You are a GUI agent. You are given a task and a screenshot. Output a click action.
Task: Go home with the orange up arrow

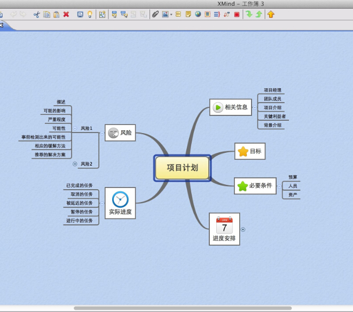click(x=271, y=14)
